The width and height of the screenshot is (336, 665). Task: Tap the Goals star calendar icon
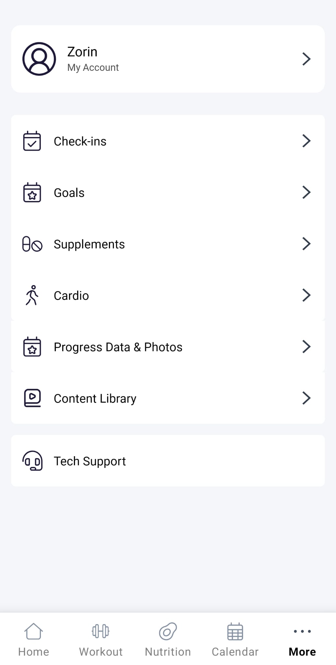coord(32,193)
